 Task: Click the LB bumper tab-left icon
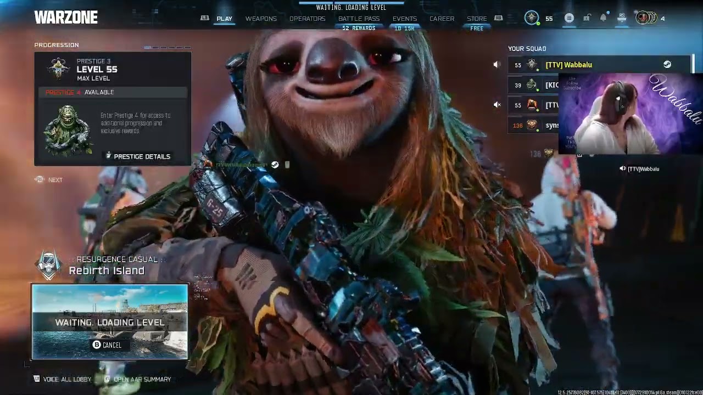[x=205, y=18]
